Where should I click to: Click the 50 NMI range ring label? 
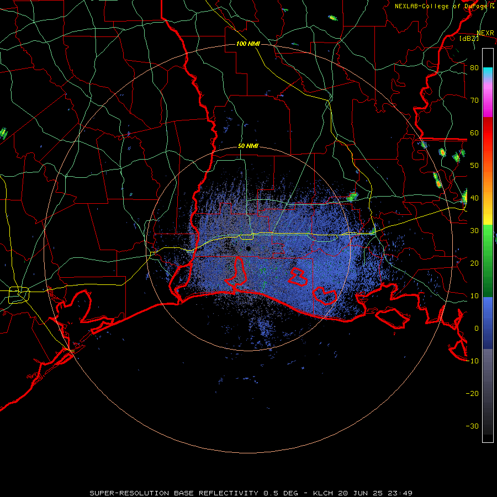248,146
